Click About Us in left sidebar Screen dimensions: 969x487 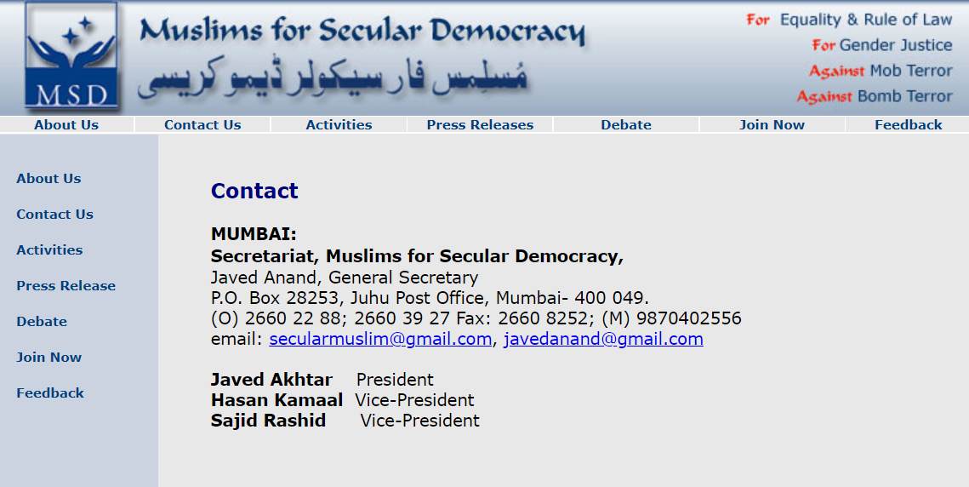(x=48, y=179)
